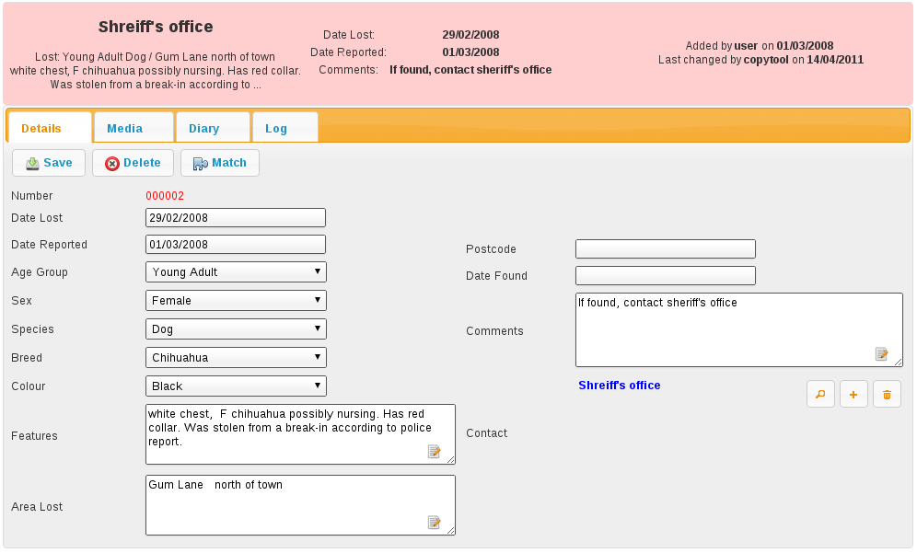Open the Comments field edit icon
Screen dimensions: 917x553
(882, 354)
